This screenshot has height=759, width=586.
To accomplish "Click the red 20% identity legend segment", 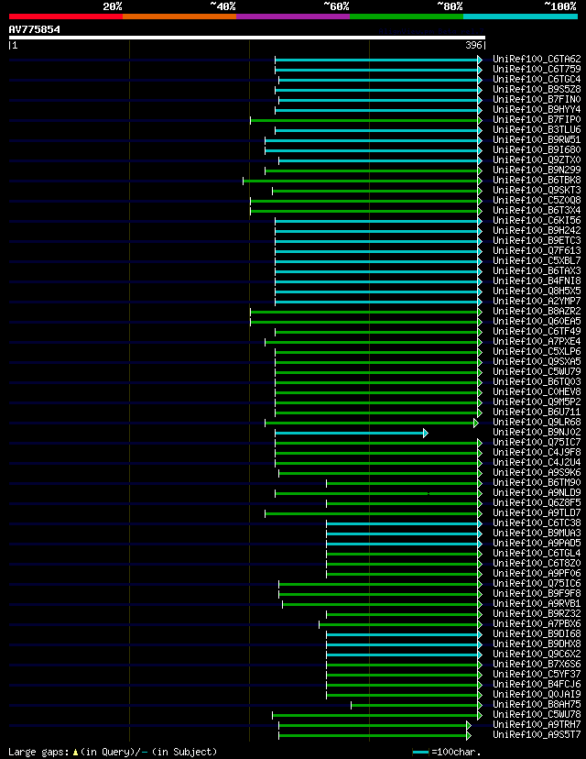I will [66, 16].
